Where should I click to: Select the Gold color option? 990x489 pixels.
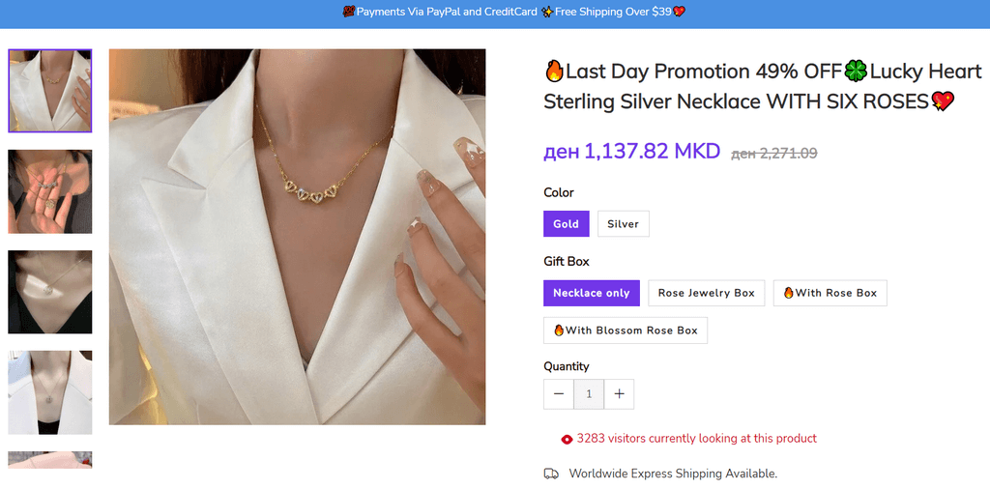566,224
